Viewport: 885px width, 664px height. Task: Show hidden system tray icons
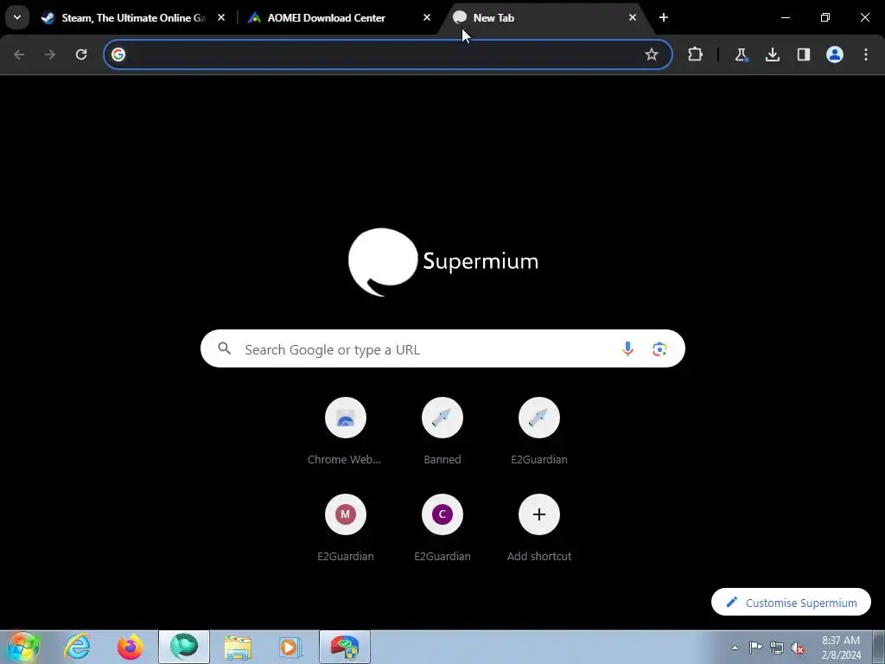[x=735, y=648]
